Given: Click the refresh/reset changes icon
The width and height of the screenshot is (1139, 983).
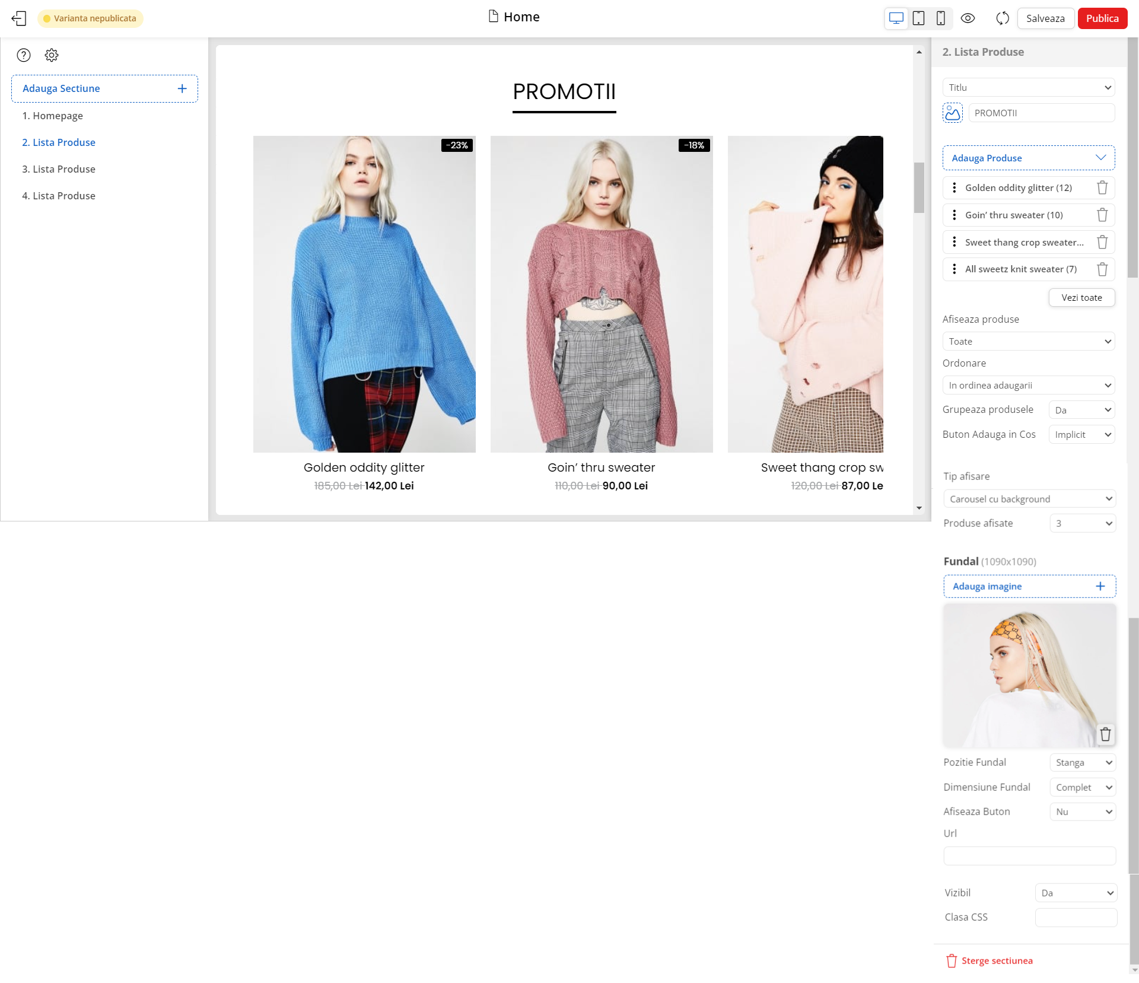Looking at the screenshot, I should [x=1002, y=18].
